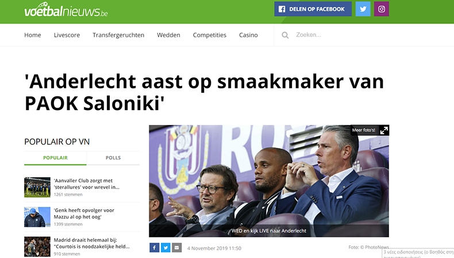Select the Populair tab
The width and height of the screenshot is (454, 258).
[x=55, y=158]
